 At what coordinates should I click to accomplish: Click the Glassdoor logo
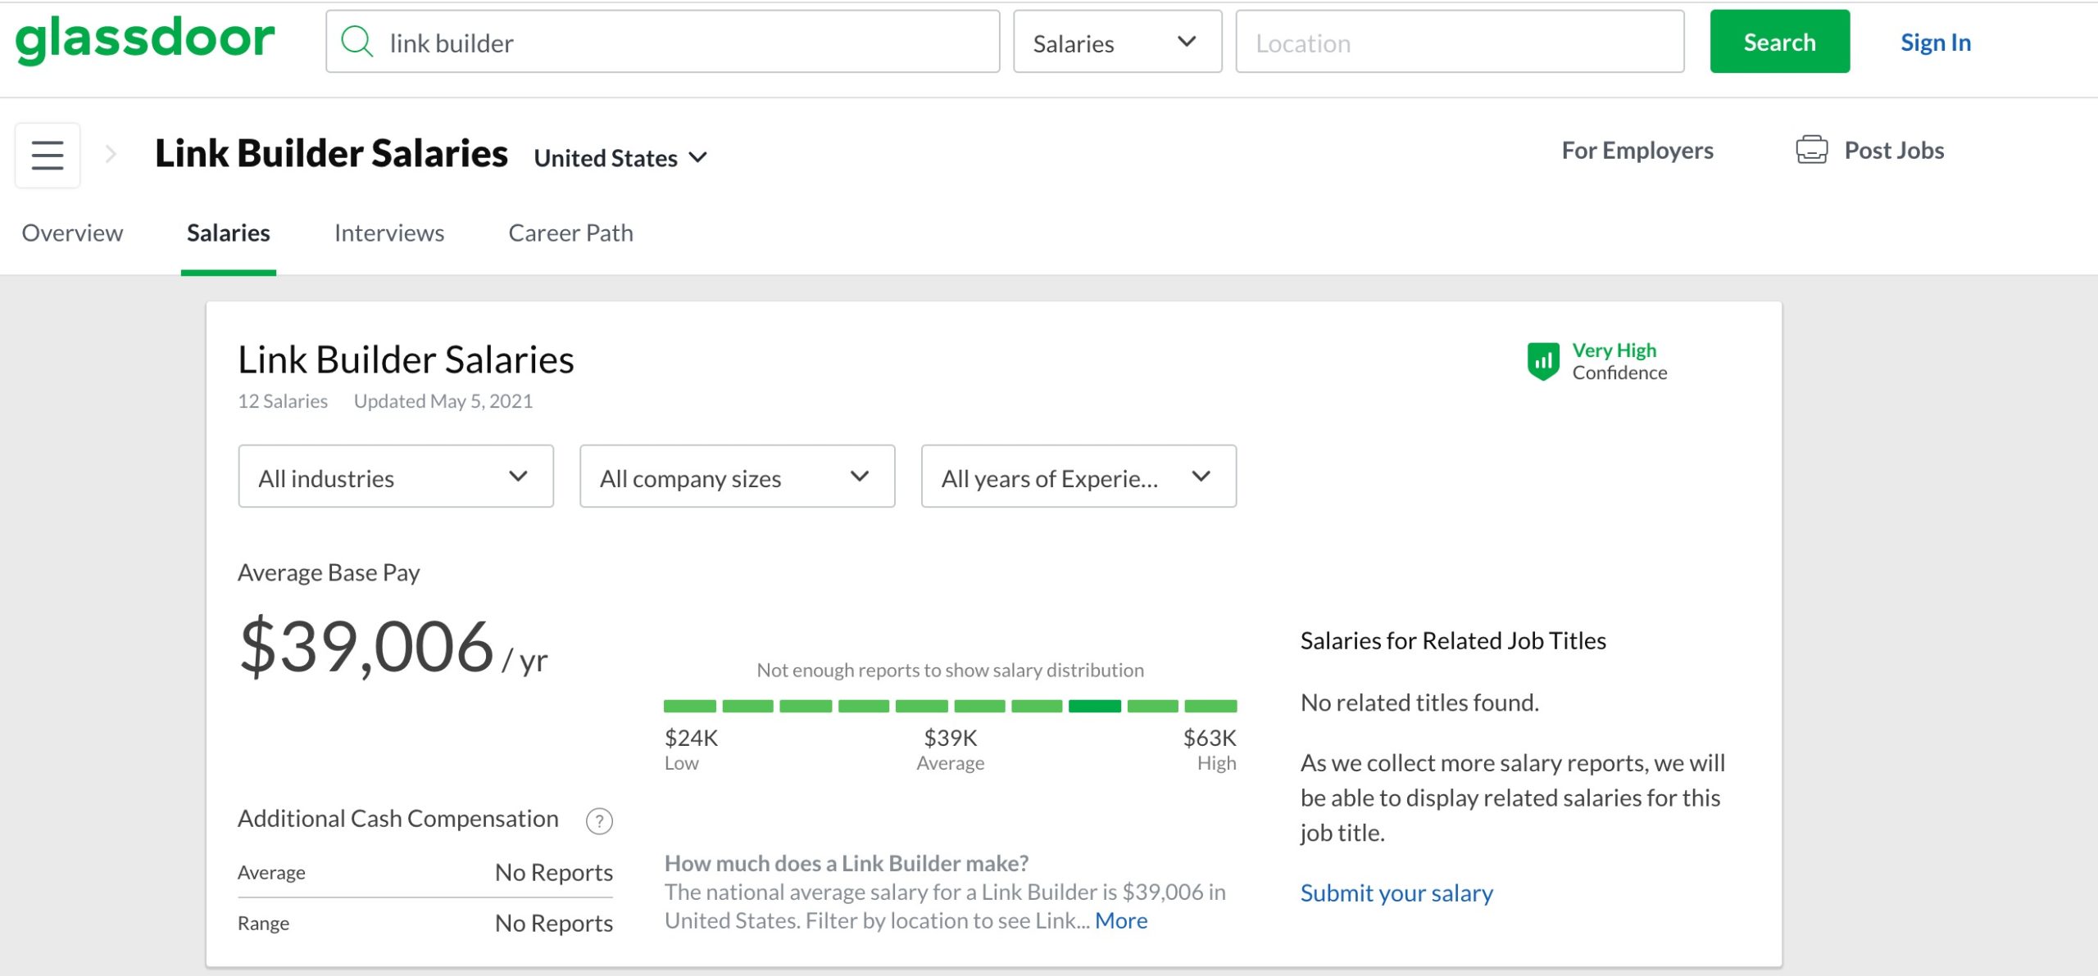[145, 39]
